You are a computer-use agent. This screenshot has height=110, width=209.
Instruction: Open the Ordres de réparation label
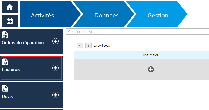pyautogui.click(x=23, y=43)
